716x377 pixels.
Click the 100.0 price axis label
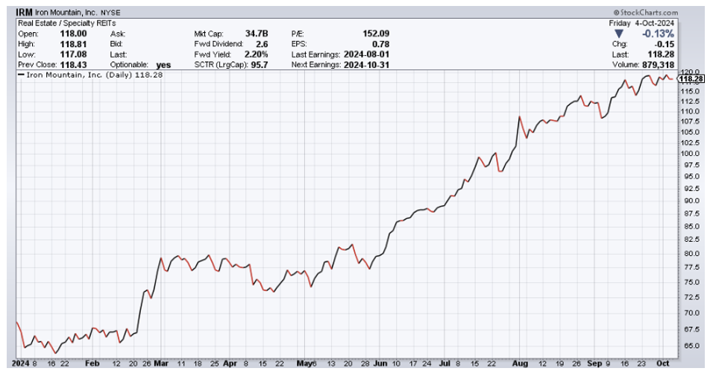690,154
